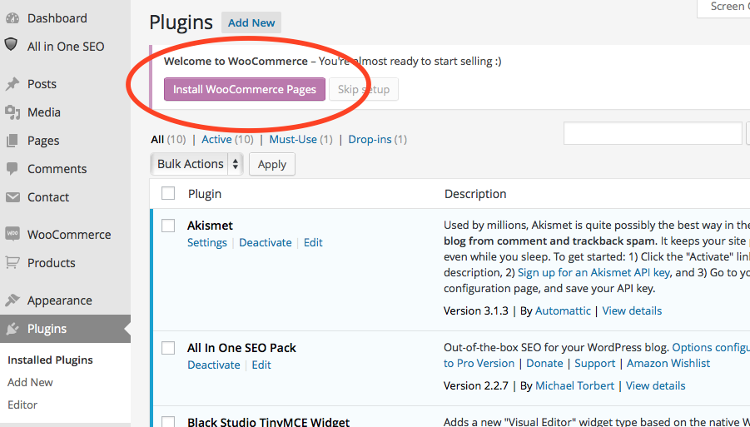Click Add New in the Plugins submenu

pos(30,382)
